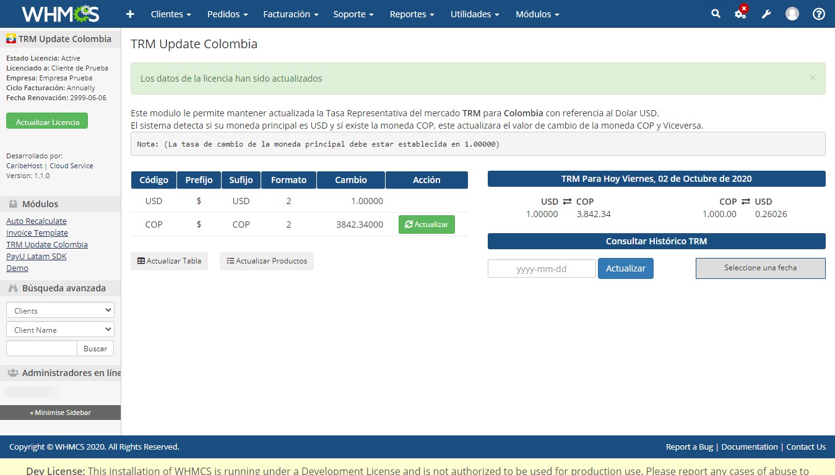The width and height of the screenshot is (835, 475).
Task: Open the Client Name field dropdown
Action: coord(60,330)
